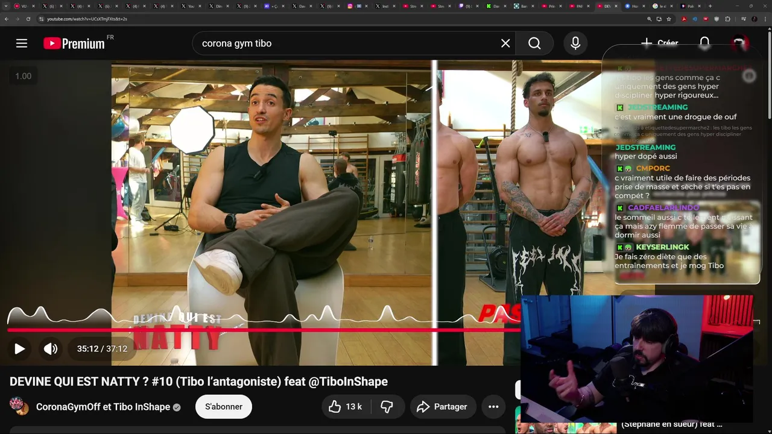
Task: Click the webcam overlay of the streamer
Action: click(637, 359)
